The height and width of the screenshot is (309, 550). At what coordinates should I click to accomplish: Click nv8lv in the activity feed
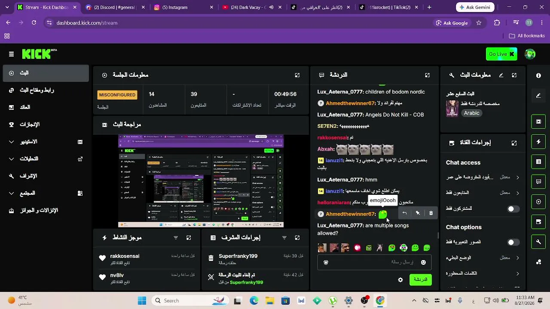pyautogui.click(x=117, y=276)
